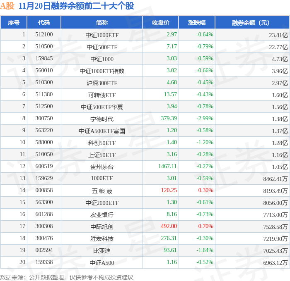The height and width of the screenshot is (281, 290).
Task: Click the name 上证50ETF
Action: click(x=102, y=155)
